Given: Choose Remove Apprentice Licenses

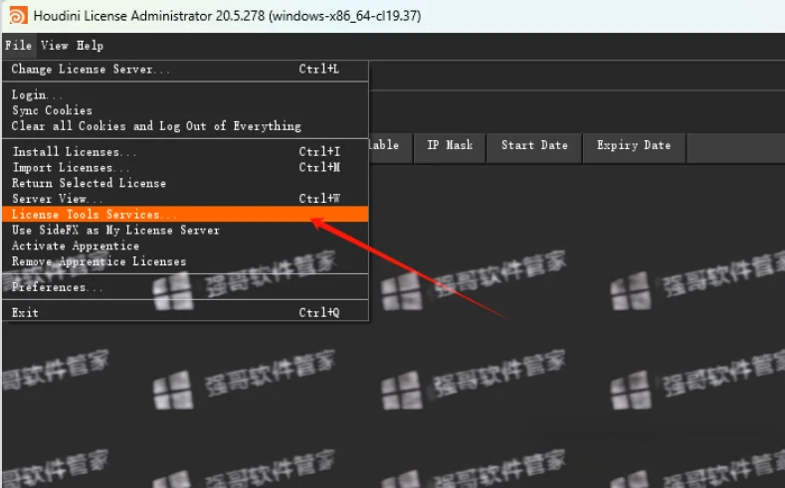Looking at the screenshot, I should 185,261.
